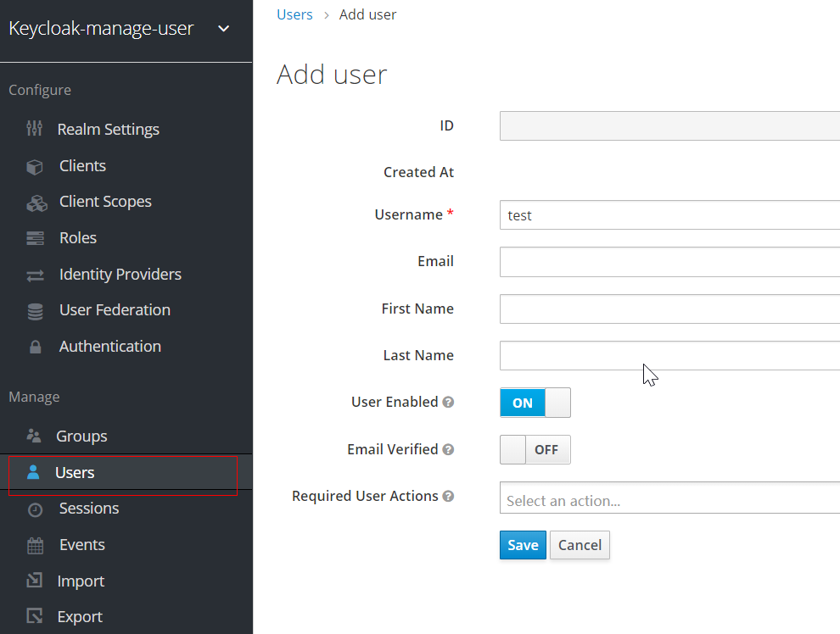Cancel adding the user
This screenshot has width=840, height=634.
click(580, 545)
